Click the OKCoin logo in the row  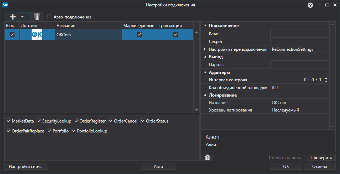click(37, 34)
